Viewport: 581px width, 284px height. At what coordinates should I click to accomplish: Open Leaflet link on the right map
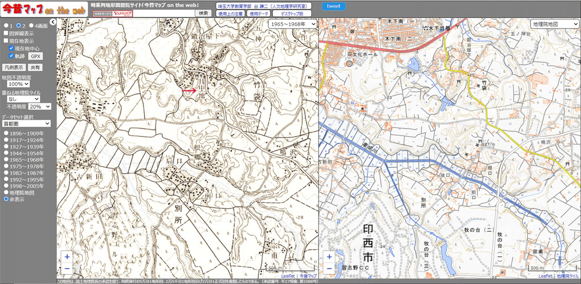(x=545, y=276)
